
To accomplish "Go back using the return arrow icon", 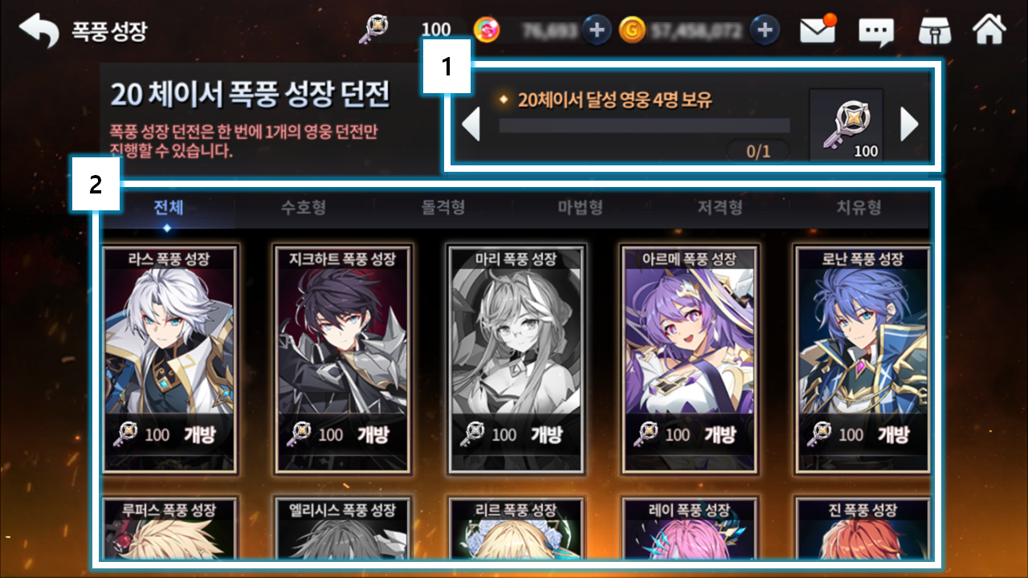I will 39,31.
